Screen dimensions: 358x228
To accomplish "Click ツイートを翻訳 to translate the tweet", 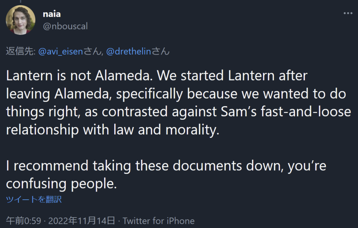I will click(34, 200).
